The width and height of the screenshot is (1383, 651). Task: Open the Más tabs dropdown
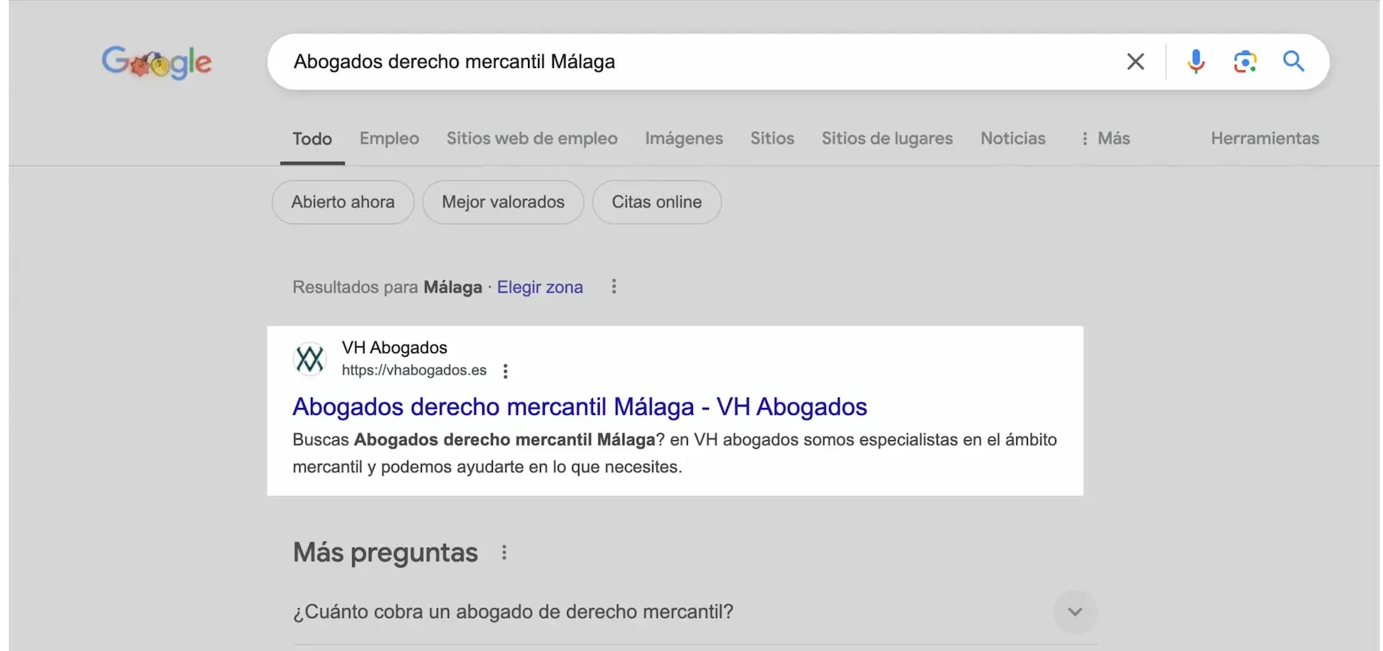1105,138
